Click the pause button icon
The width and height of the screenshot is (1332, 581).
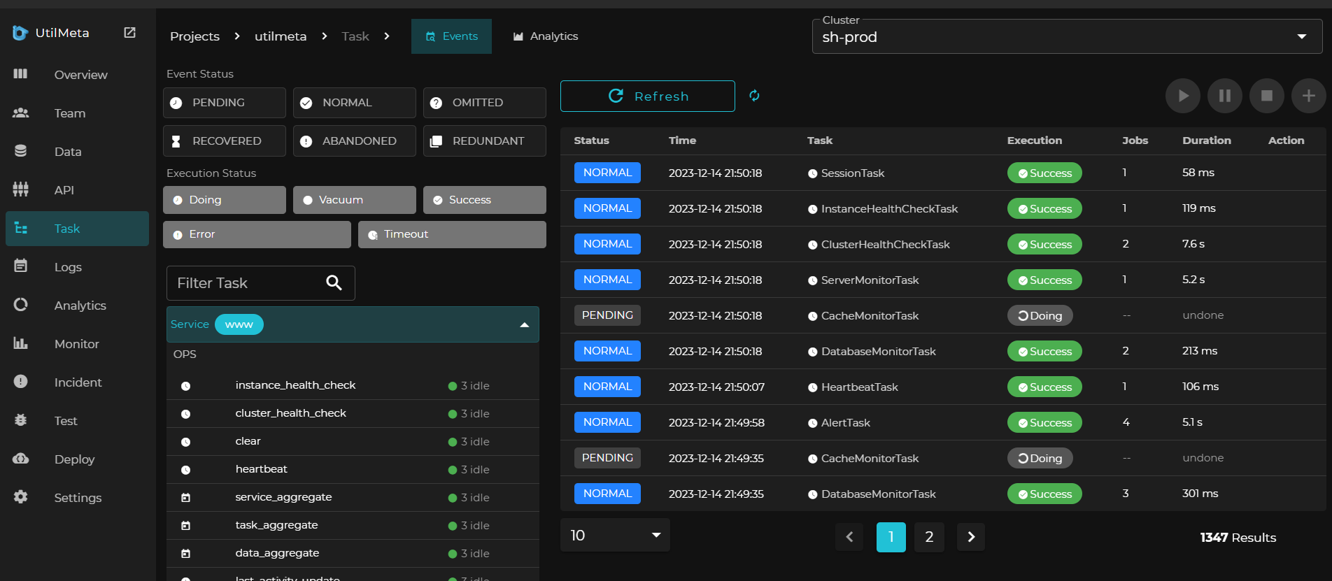[1224, 96]
